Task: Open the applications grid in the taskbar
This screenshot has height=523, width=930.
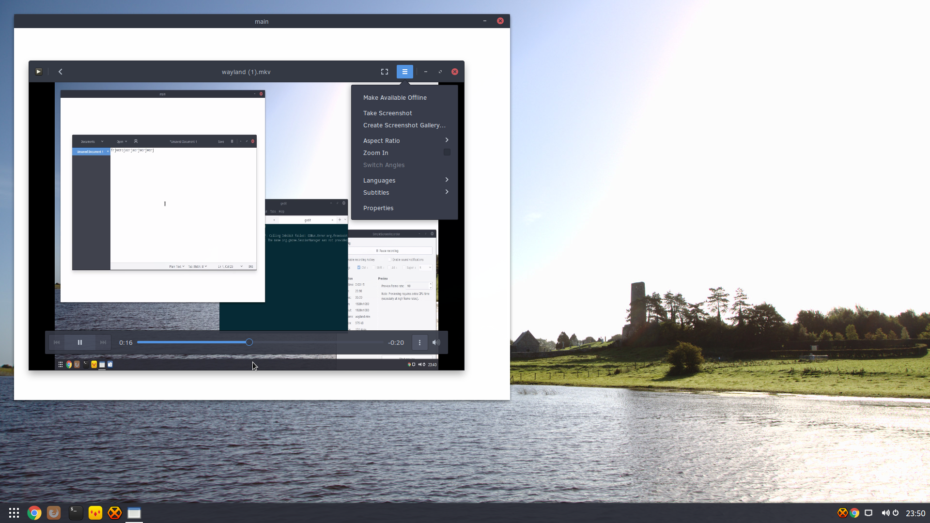Action: [x=14, y=513]
